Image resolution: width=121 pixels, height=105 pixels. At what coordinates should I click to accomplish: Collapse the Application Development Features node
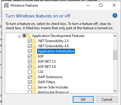(x=19, y=36)
